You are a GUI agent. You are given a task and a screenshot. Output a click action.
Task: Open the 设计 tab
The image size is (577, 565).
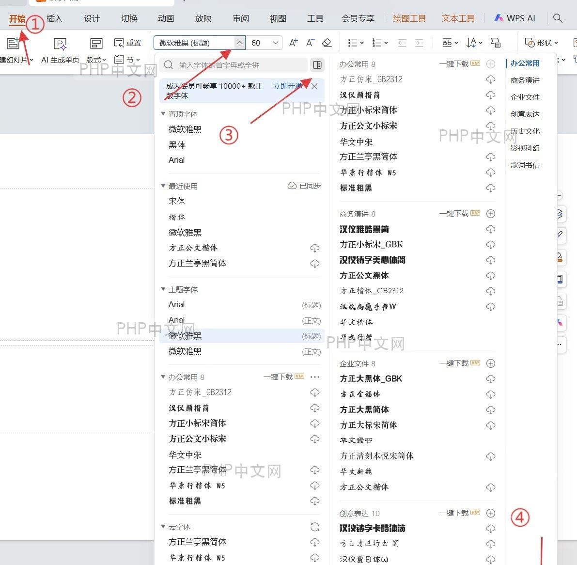(92, 18)
